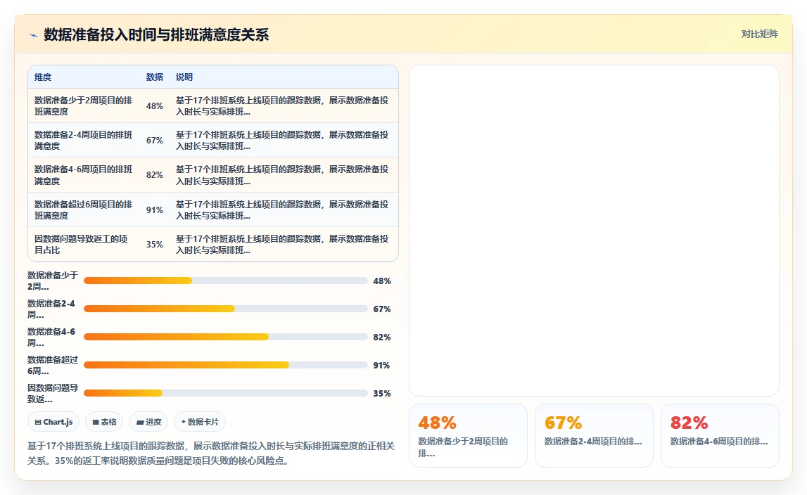
Task: Click the 数据 column header
Action: 154,77
